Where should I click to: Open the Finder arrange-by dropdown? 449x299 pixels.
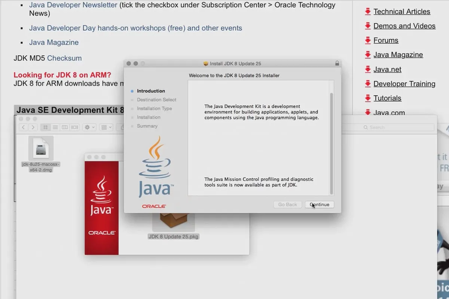click(x=106, y=127)
